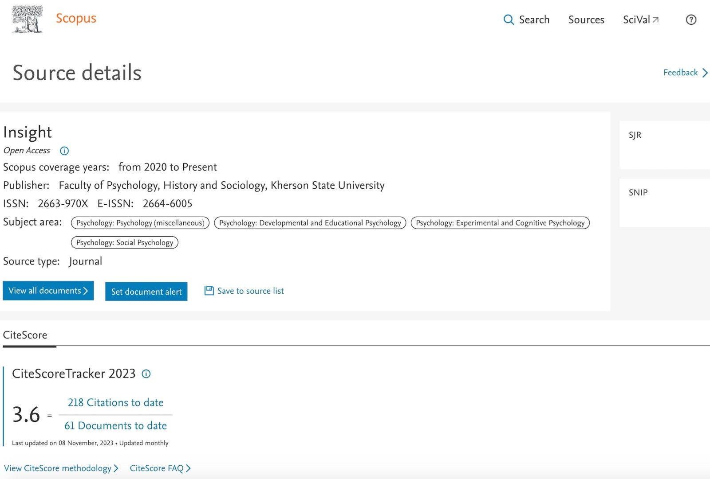The height and width of the screenshot is (479, 710).
Task: Open the SciVal external link
Action: [641, 19]
